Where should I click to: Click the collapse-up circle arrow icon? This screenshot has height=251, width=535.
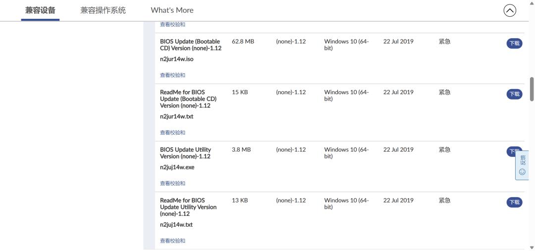tap(510, 10)
